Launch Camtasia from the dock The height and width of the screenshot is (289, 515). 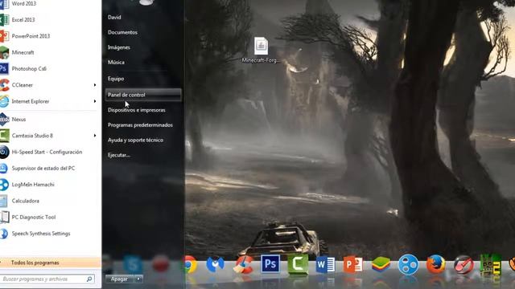coord(298,264)
